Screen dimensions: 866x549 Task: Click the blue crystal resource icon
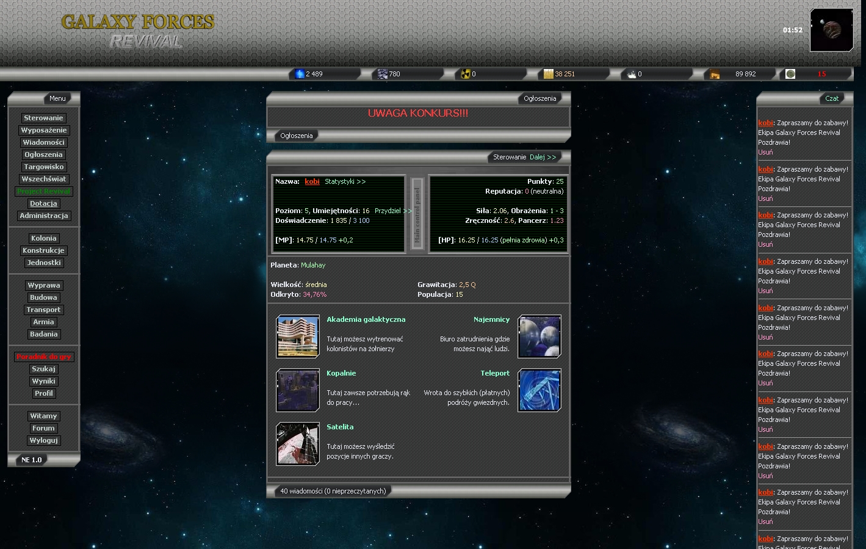click(300, 74)
